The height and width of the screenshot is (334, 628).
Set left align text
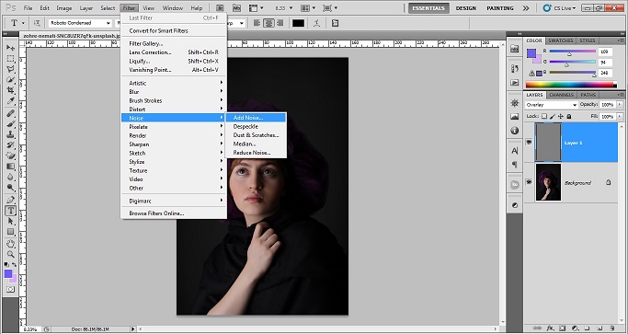(x=258, y=23)
